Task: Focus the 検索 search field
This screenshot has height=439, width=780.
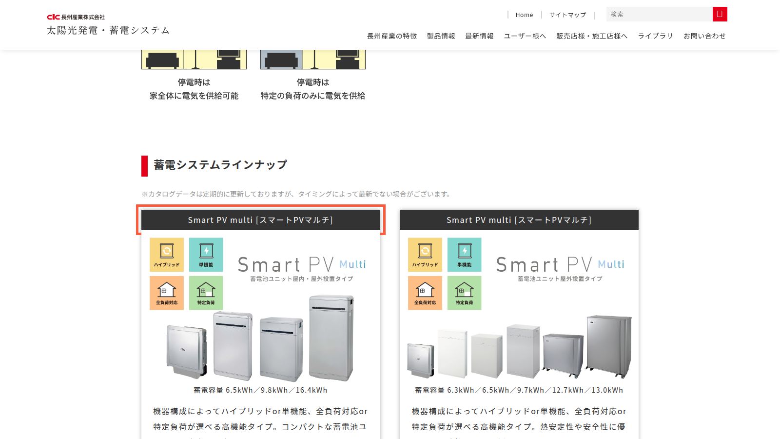Action: (x=659, y=14)
